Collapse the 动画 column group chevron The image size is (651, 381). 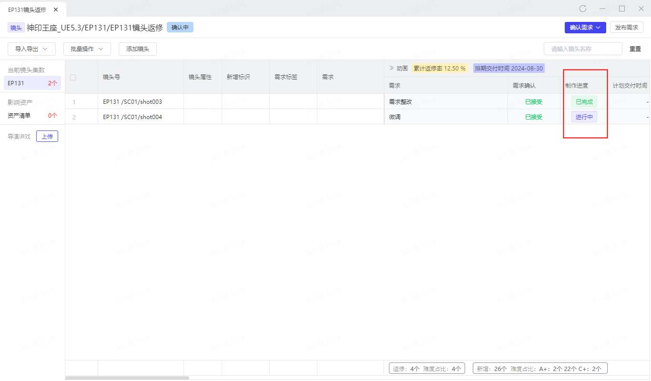392,68
